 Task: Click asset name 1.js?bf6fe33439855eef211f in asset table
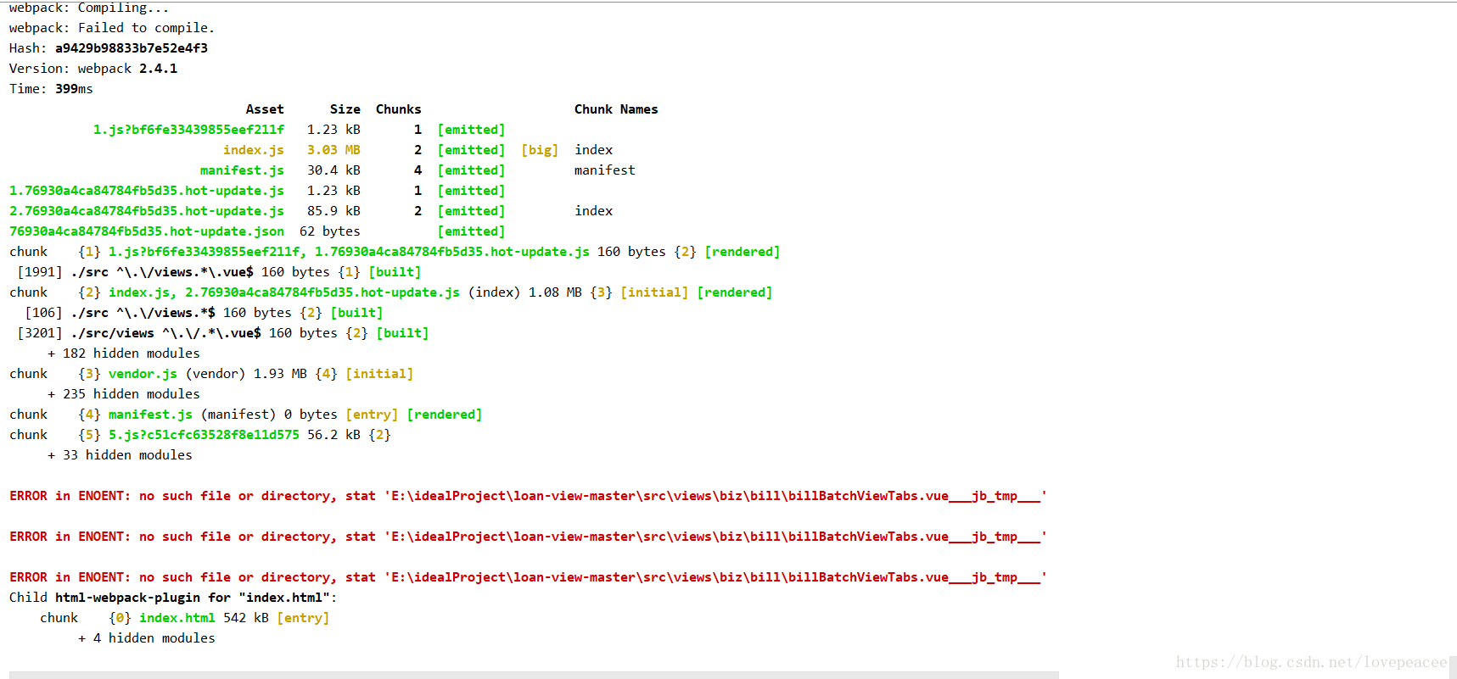click(x=189, y=130)
